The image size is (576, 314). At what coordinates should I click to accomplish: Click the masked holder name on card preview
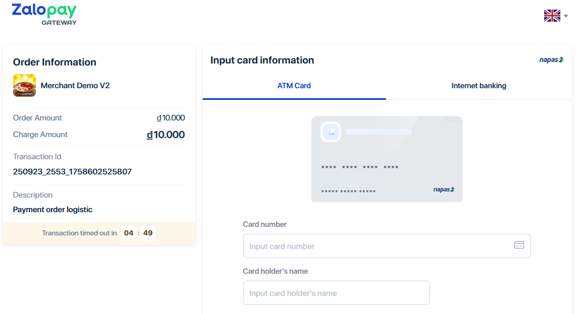[x=348, y=192]
